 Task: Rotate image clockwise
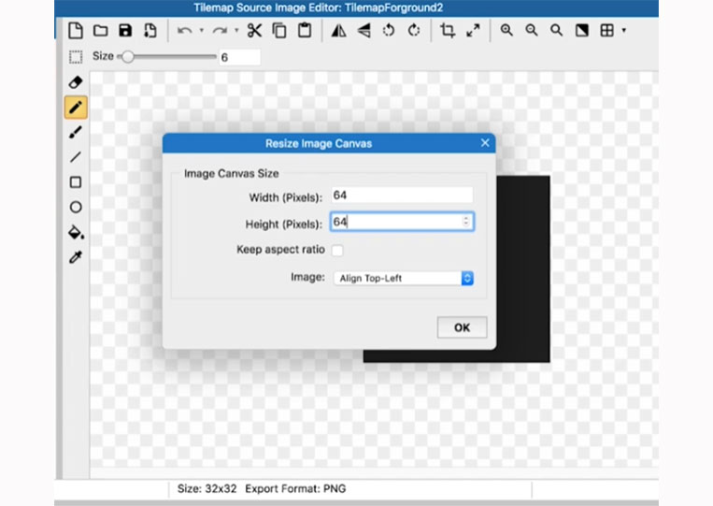(414, 31)
